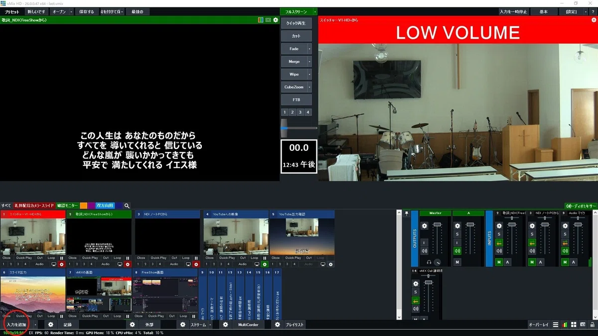Open bus A audio settings gear
This screenshot has height=336, width=598.
tap(457, 226)
